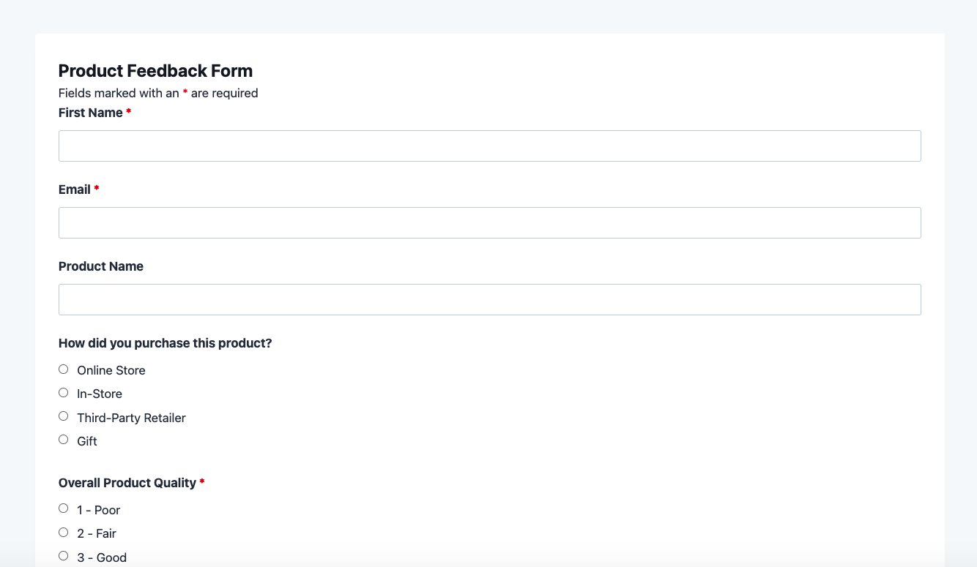Image resolution: width=977 pixels, height=567 pixels.
Task: Click the red asterisk beside Email
Action: coord(97,189)
